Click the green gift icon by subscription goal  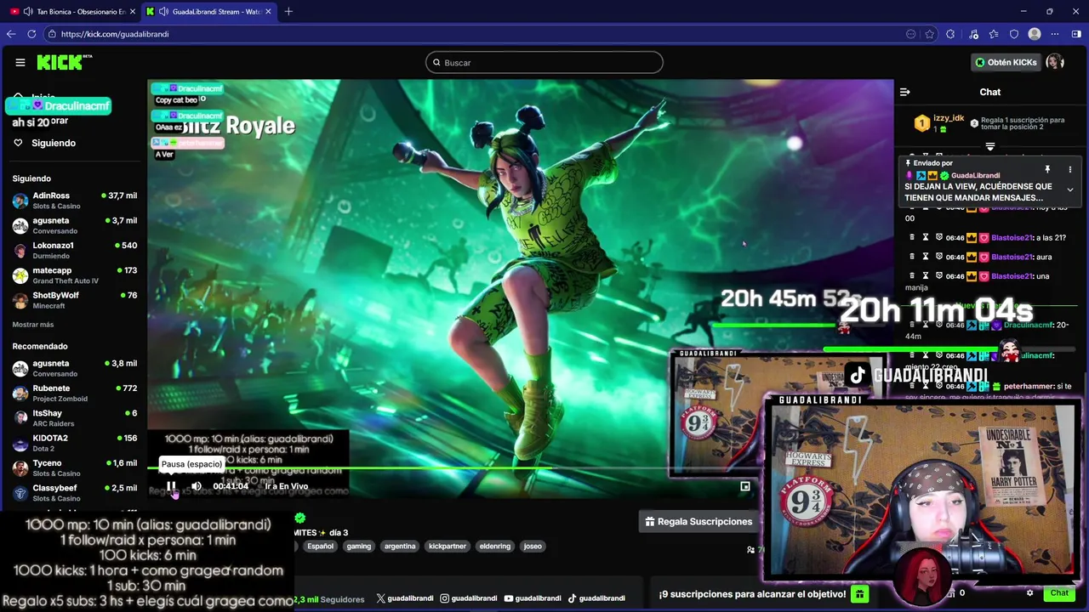(x=860, y=594)
